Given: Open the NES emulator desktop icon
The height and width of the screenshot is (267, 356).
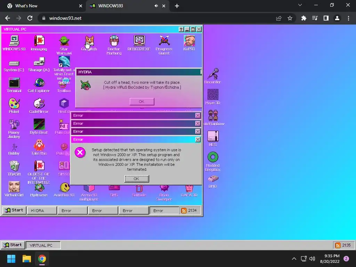Looking at the screenshot, I should click(213, 136).
